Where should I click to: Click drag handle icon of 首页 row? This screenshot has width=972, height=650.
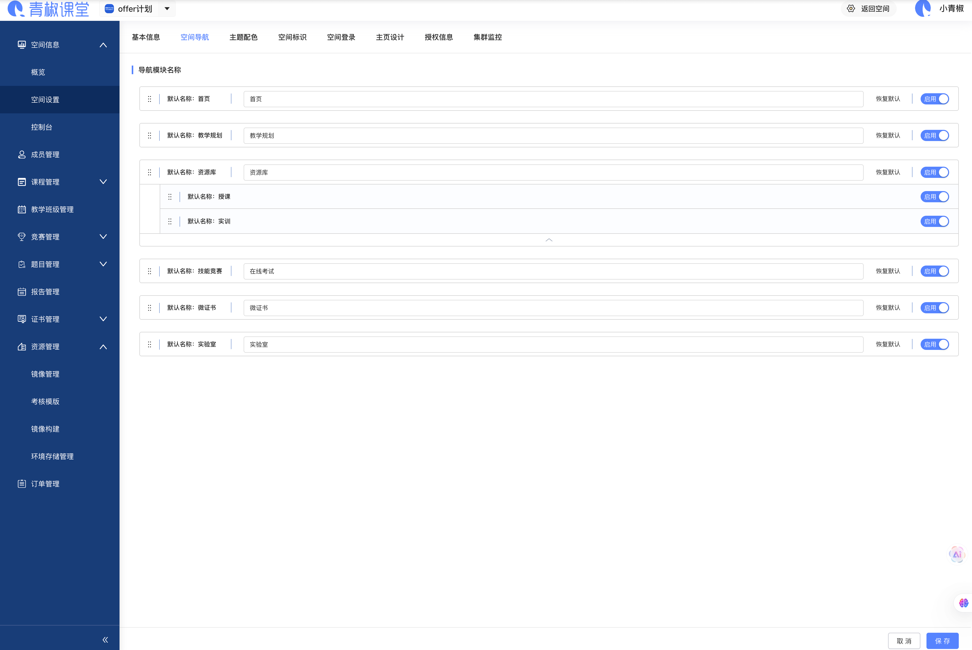pyautogui.click(x=149, y=99)
